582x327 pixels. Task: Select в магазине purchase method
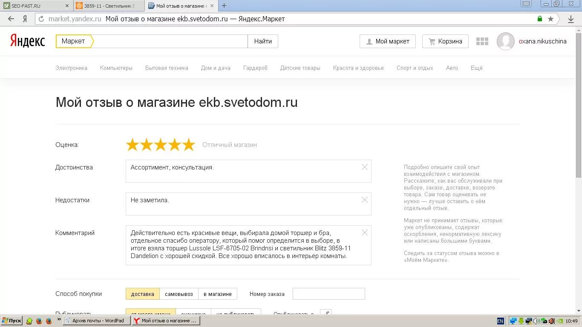click(x=218, y=294)
